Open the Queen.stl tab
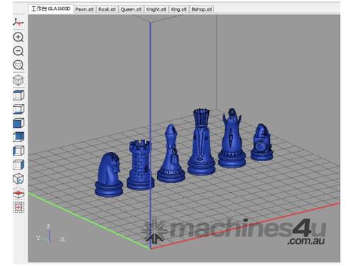Image resolution: width=354 pixels, height=265 pixels. click(x=131, y=9)
